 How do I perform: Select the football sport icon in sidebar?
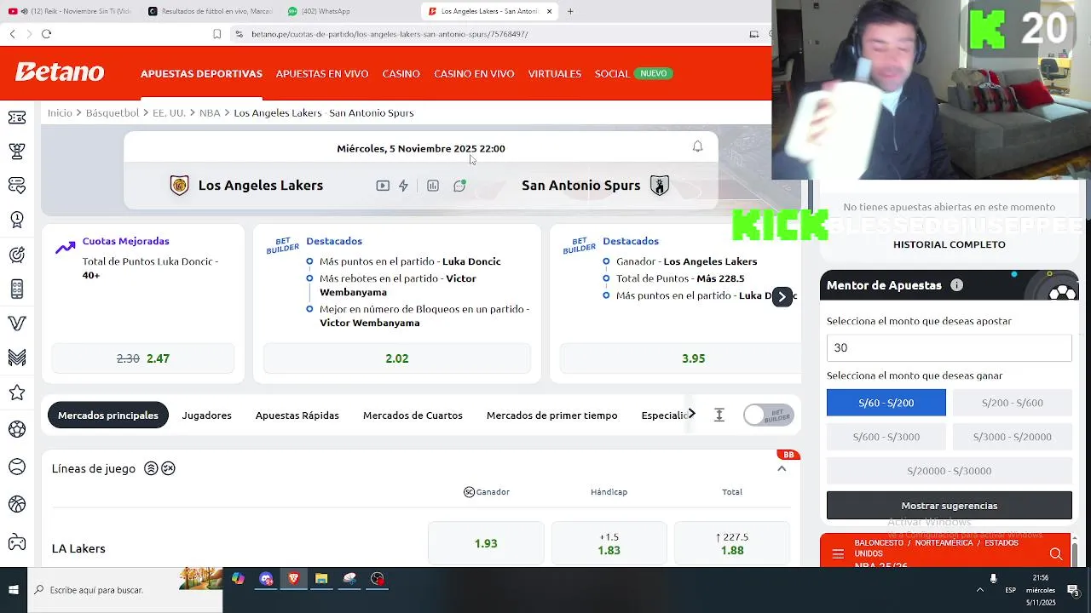(17, 429)
